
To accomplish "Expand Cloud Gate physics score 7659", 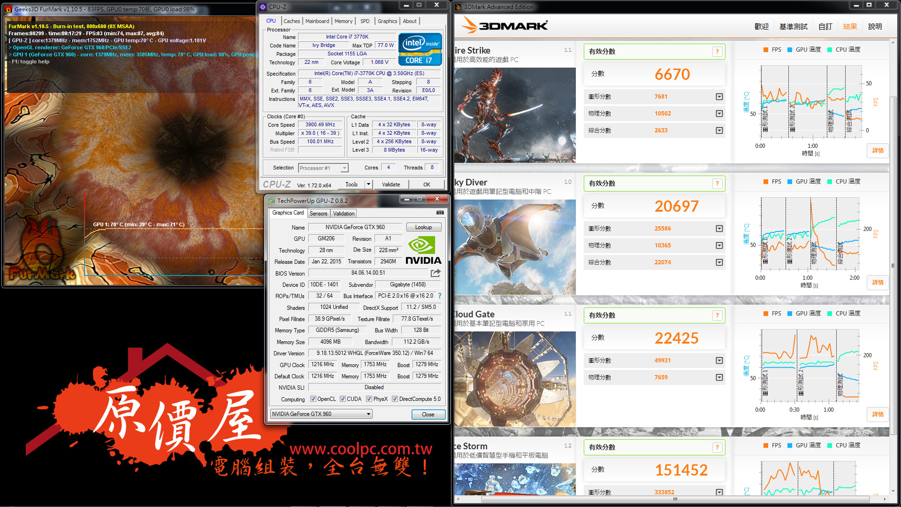I will click(719, 377).
